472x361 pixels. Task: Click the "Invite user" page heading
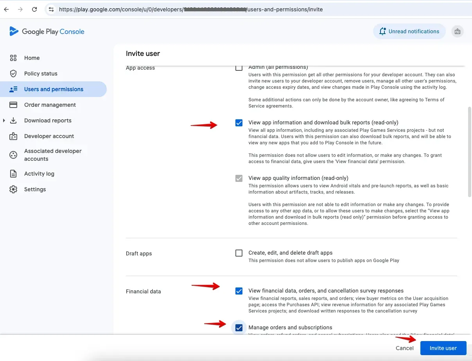[x=143, y=54]
